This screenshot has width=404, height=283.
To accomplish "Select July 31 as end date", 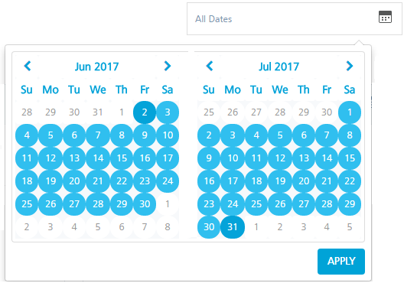I will (233, 227).
